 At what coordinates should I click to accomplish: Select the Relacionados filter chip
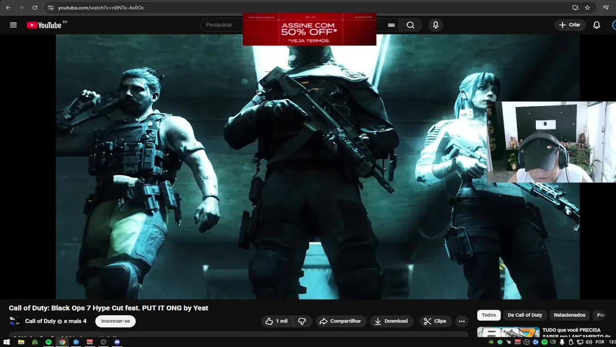[569, 315]
